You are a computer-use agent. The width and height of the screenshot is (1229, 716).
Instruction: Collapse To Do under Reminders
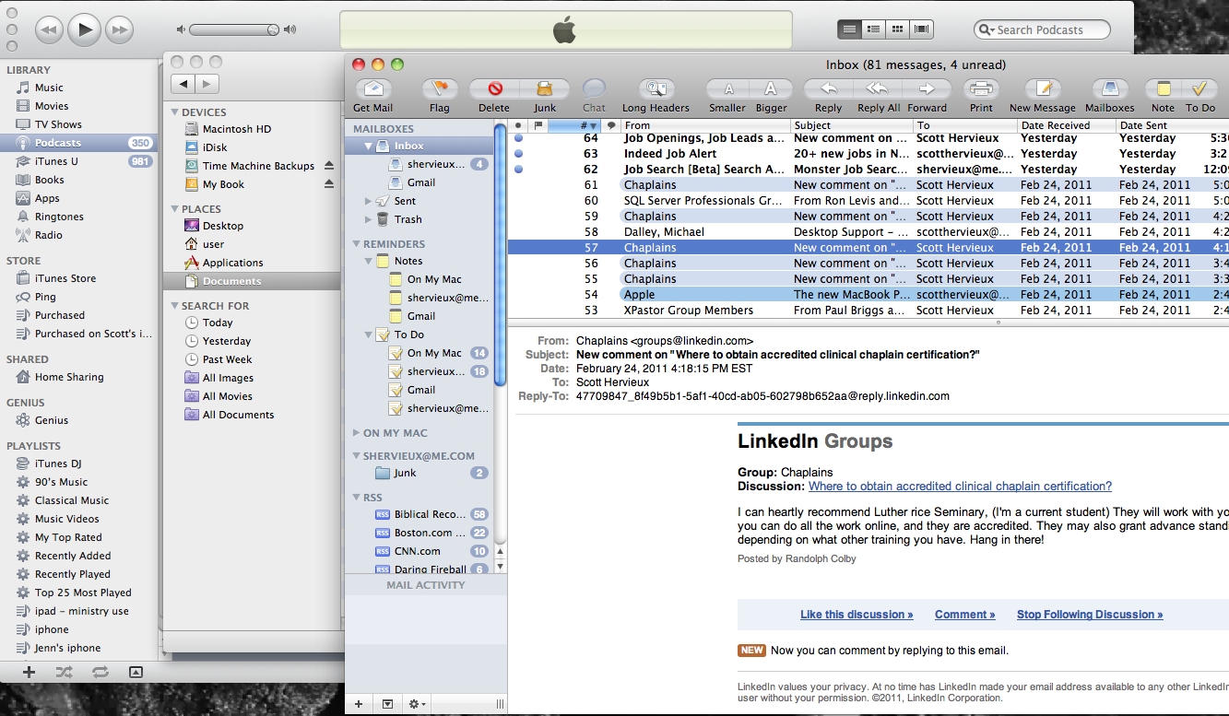pyautogui.click(x=369, y=335)
